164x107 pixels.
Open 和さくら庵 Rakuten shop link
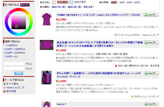139,66
